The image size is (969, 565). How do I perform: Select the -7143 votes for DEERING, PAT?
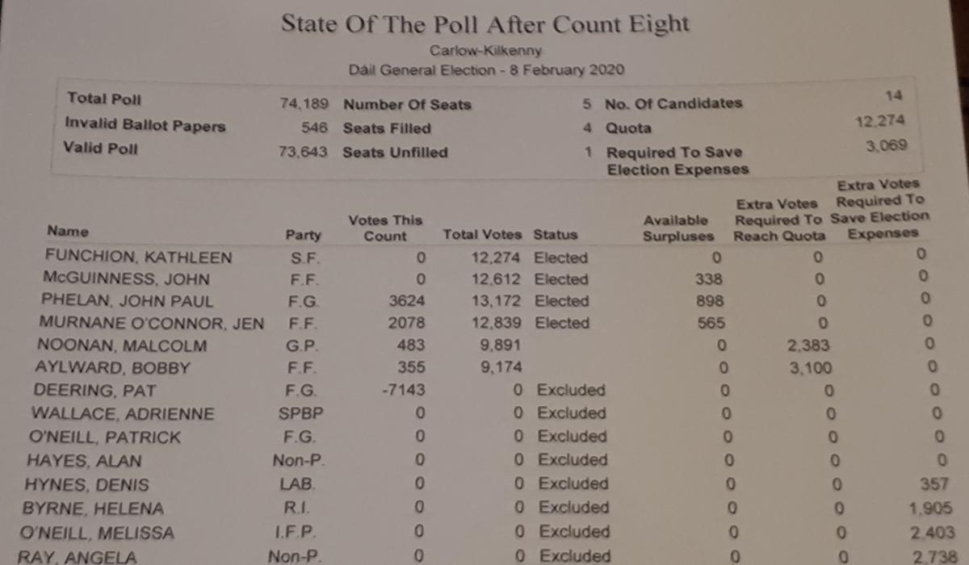point(405,390)
